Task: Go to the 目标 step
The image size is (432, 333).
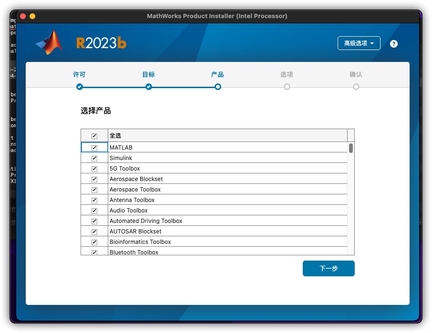Action: (148, 74)
